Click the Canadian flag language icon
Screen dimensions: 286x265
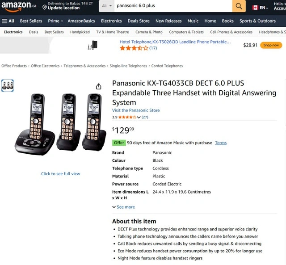coord(255,8)
